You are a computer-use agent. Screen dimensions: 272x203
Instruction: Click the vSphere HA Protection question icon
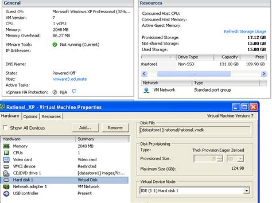[x=55, y=92]
